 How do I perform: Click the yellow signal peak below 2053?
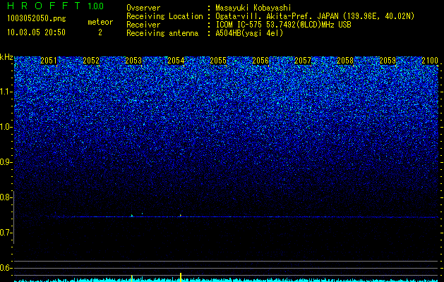pyautogui.click(x=132, y=278)
